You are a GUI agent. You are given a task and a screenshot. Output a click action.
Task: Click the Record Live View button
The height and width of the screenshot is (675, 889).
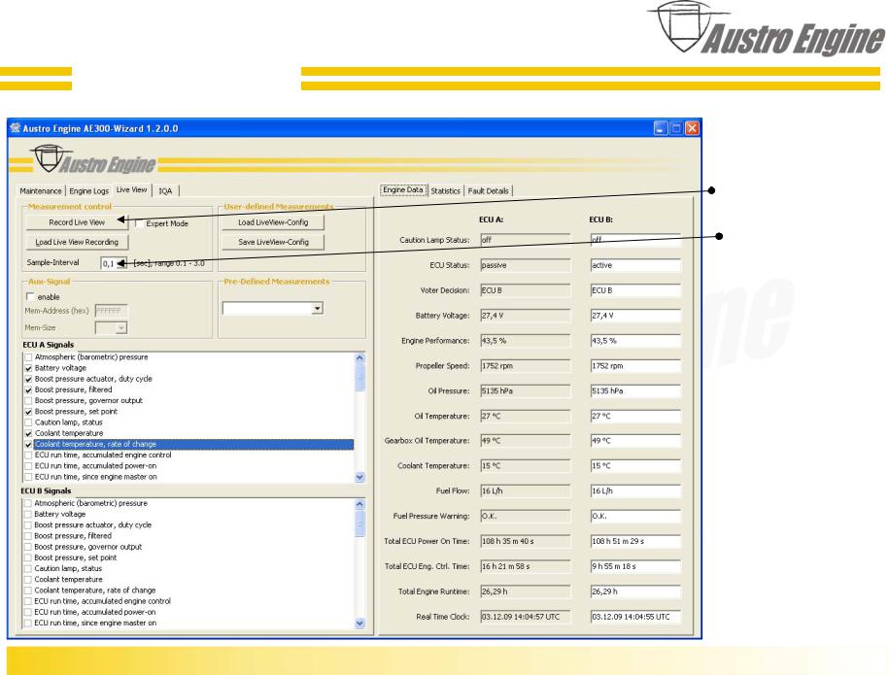click(77, 222)
